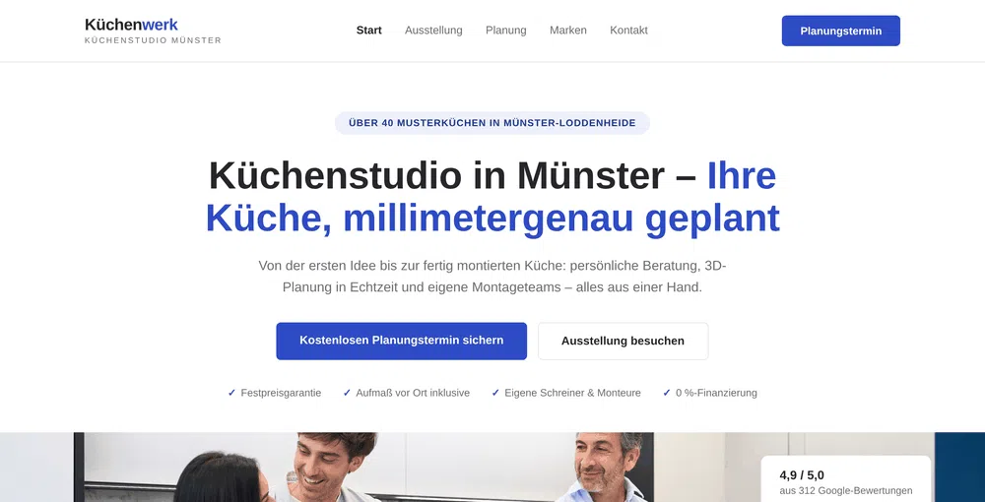Go to the Ausstellung nav link

433,31
